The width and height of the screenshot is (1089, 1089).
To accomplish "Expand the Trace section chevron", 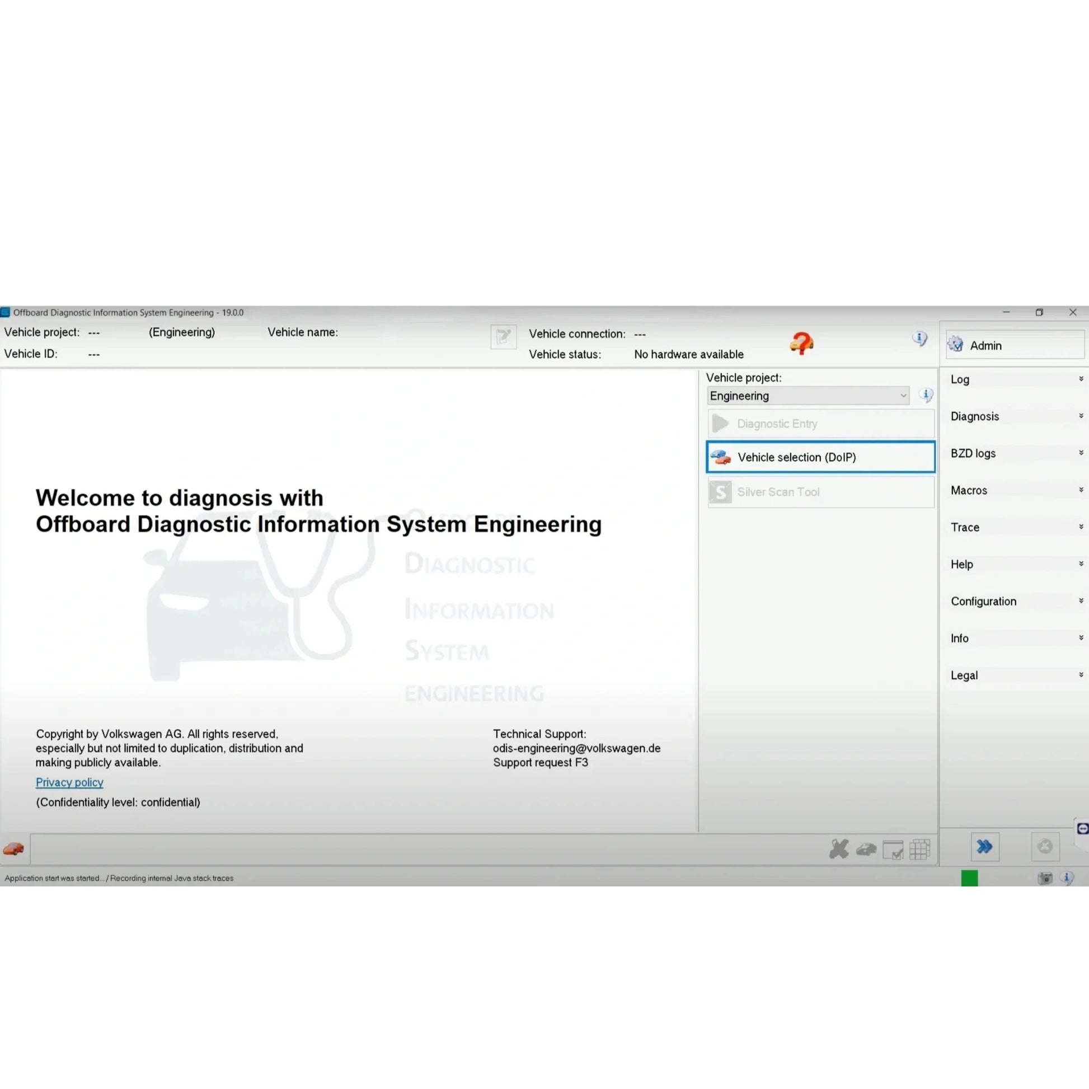I will click(x=1081, y=527).
